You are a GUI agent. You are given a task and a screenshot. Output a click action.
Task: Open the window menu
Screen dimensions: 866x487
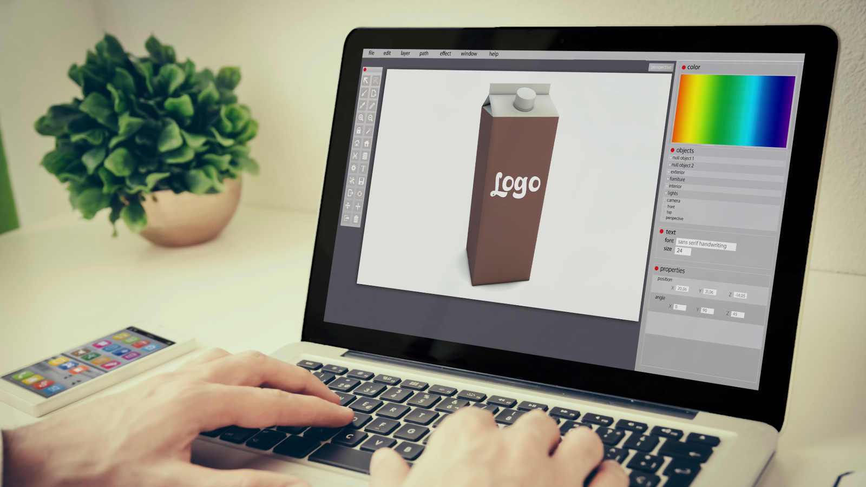click(x=469, y=54)
